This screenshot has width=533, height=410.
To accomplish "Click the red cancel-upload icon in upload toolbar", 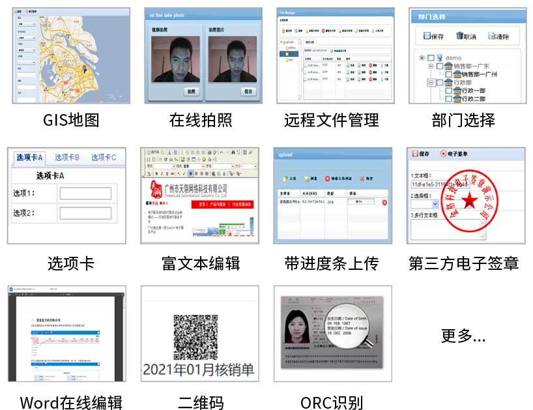I will 327,179.
